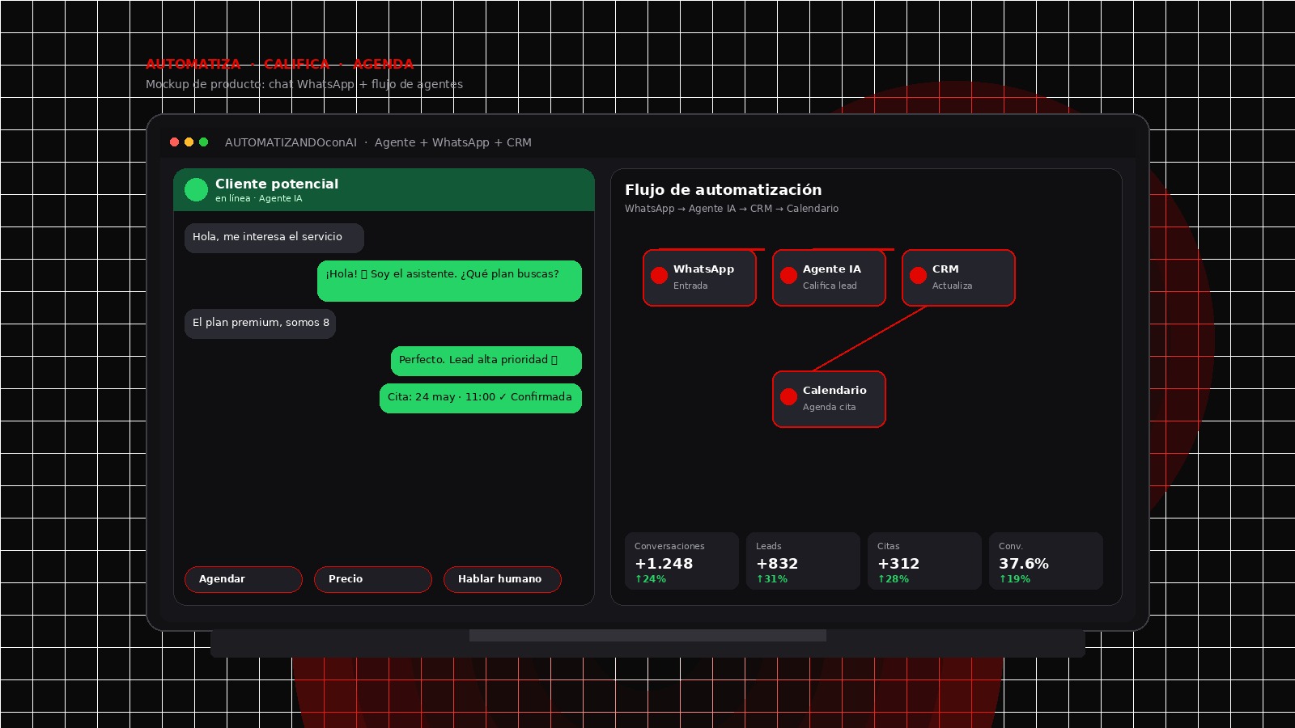
Task: Click the ↑31% growth value
Action: [x=771, y=579]
